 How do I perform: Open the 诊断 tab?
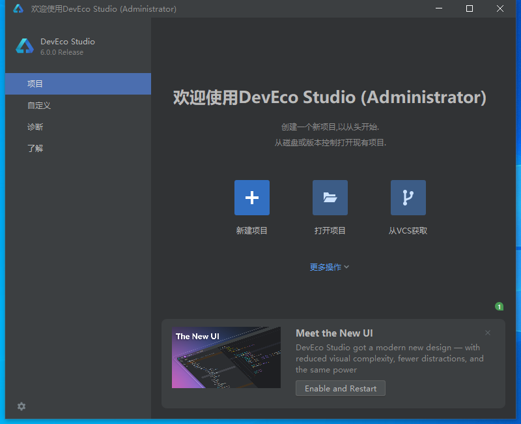(78, 127)
